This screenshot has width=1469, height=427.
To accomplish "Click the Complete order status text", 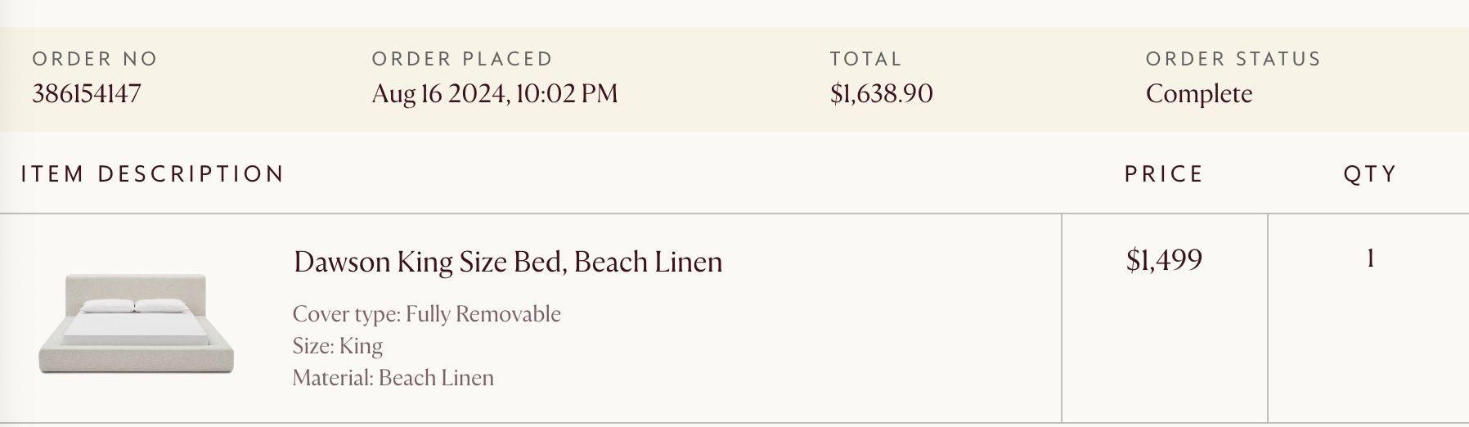I will point(1198,93).
